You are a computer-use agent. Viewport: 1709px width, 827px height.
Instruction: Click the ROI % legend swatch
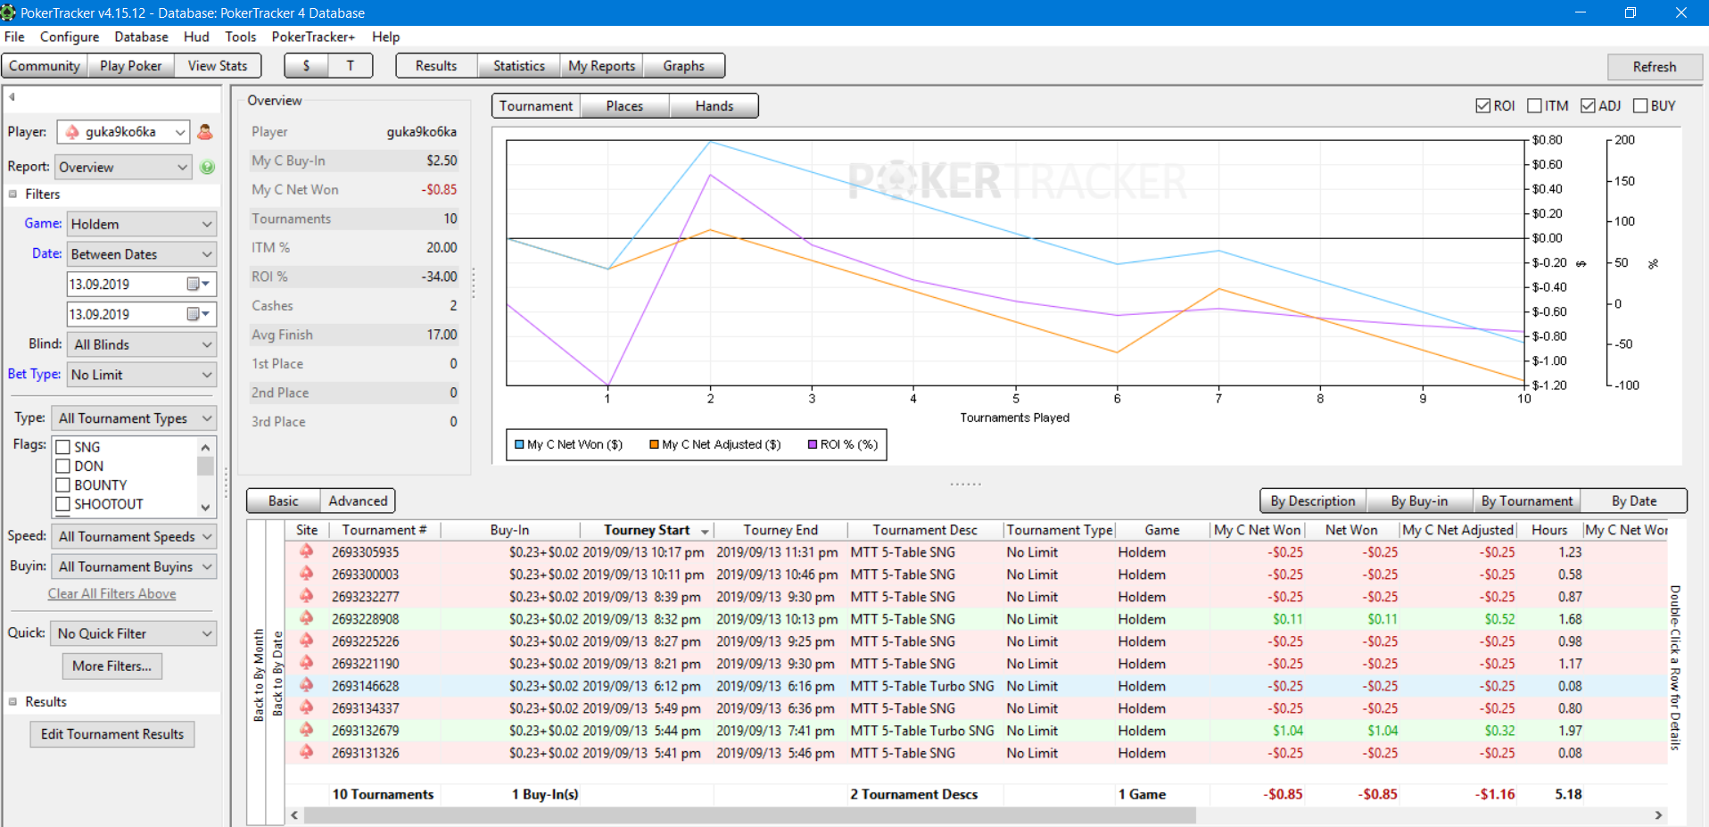click(x=813, y=444)
